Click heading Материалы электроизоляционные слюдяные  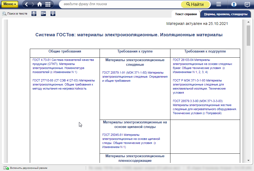[135, 62]
